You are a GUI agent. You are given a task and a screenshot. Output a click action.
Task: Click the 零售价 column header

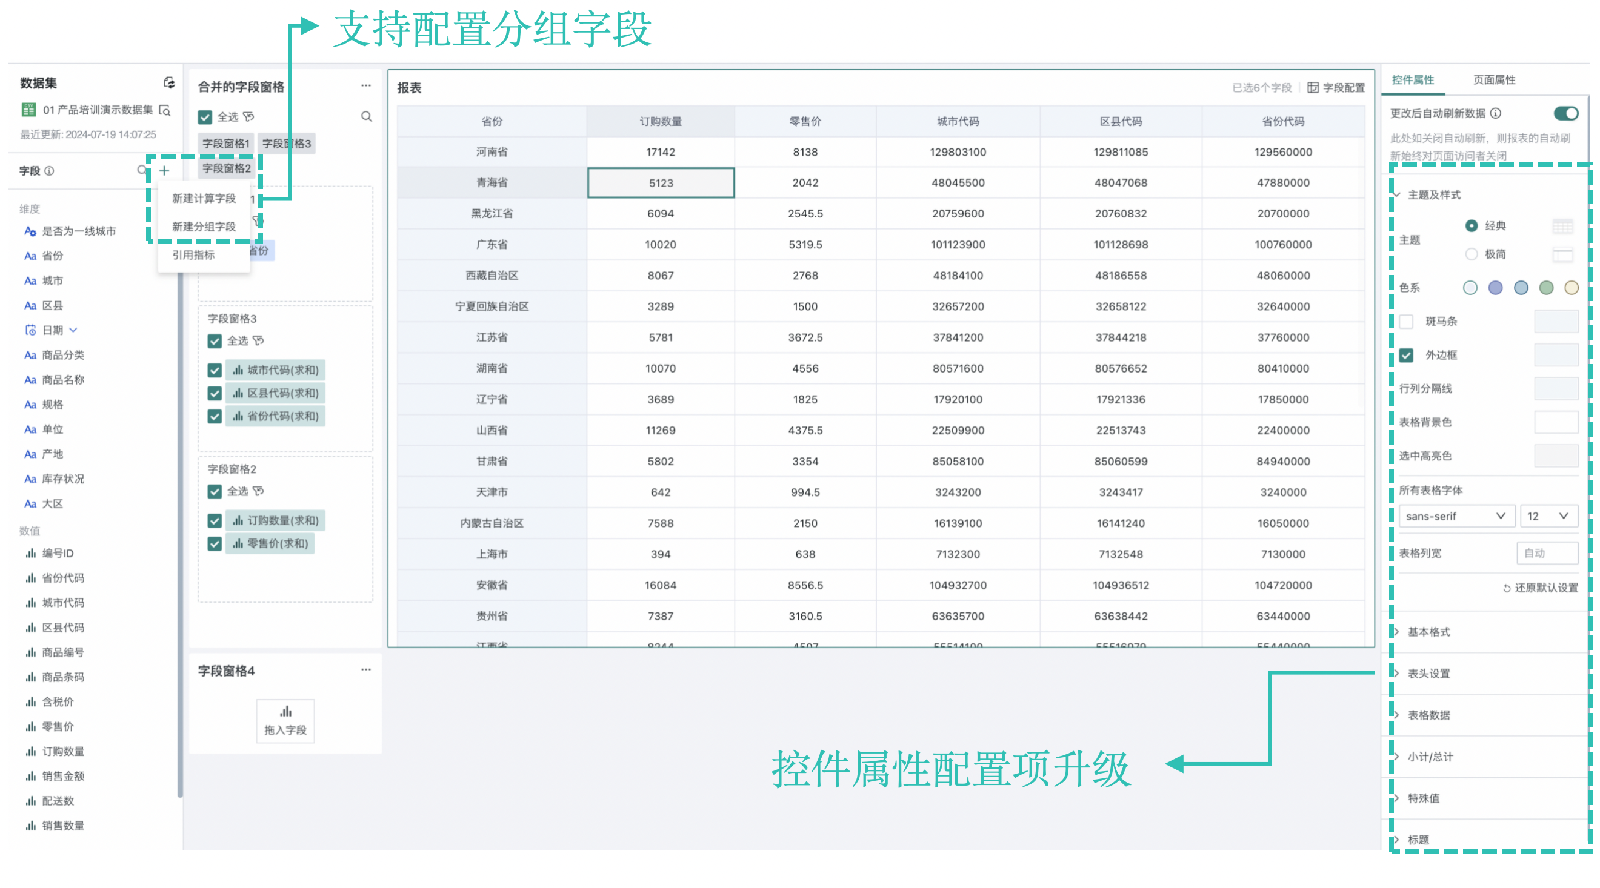tap(805, 121)
